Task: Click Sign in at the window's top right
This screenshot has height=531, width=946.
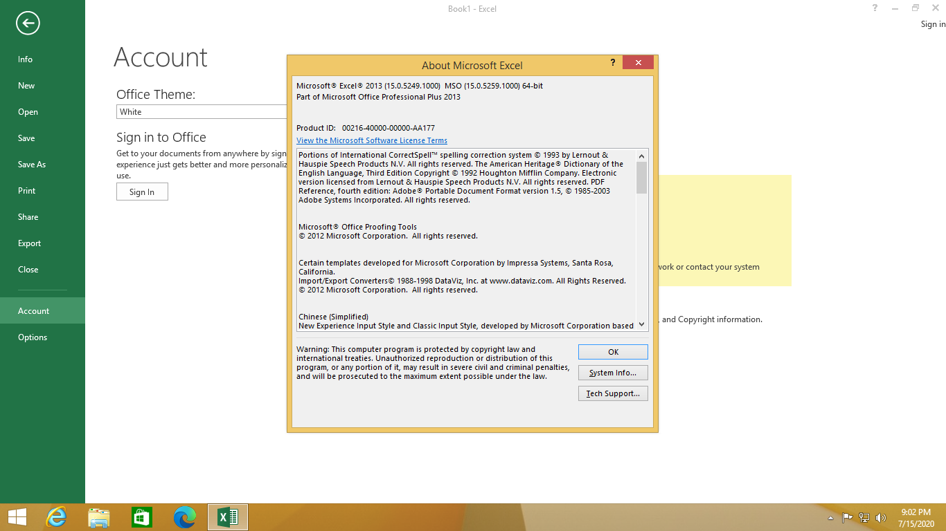Action: pyautogui.click(x=933, y=24)
